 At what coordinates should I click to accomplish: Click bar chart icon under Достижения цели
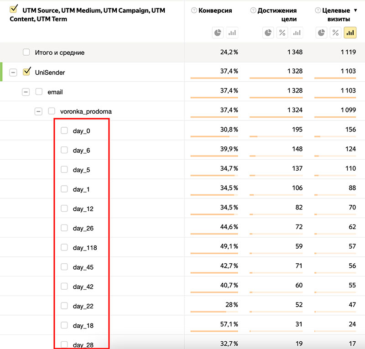click(x=297, y=32)
